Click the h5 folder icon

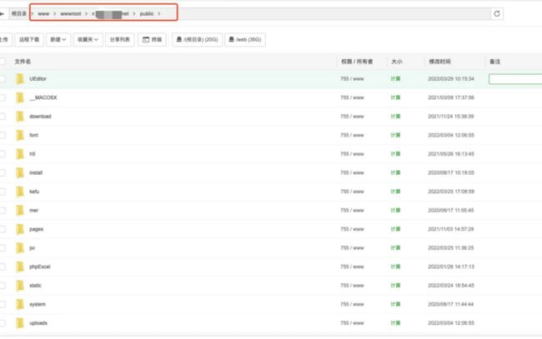coord(20,154)
